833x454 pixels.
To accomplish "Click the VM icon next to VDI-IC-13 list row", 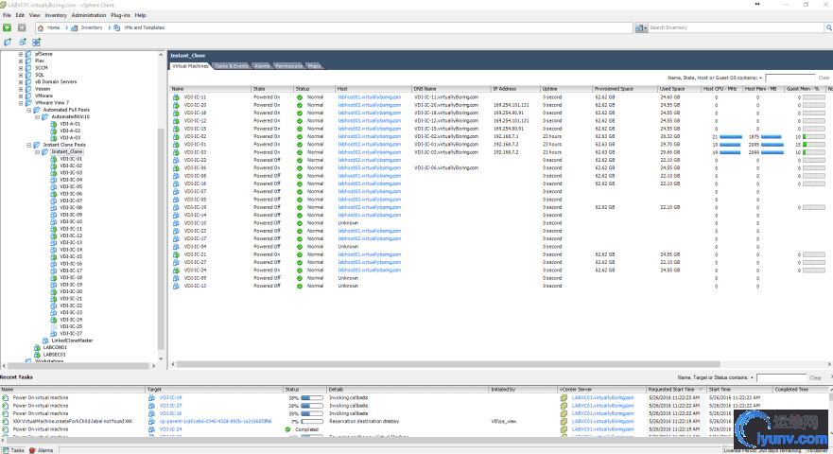I will [x=176, y=286].
